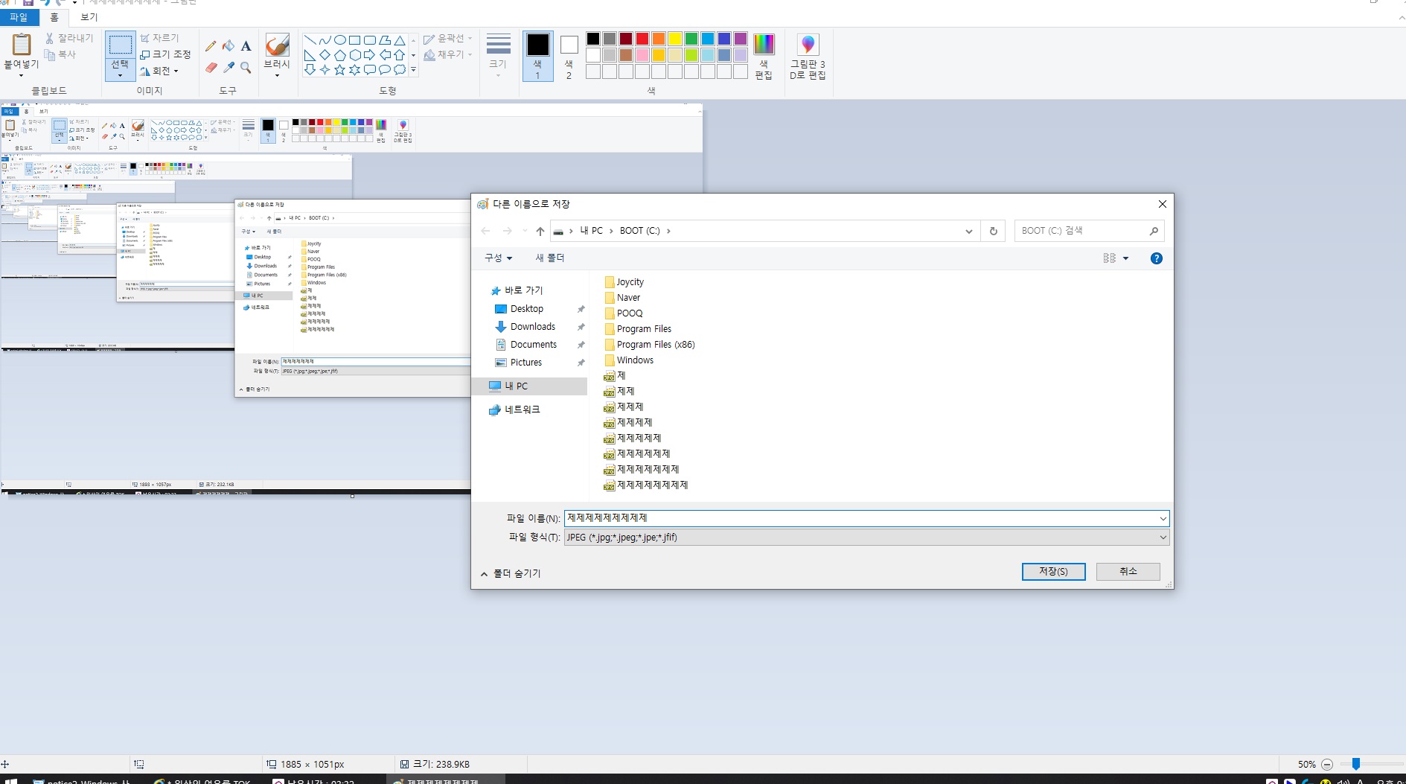The width and height of the screenshot is (1406, 784).
Task: Select the Fill with color bucket tool
Action: point(229,46)
